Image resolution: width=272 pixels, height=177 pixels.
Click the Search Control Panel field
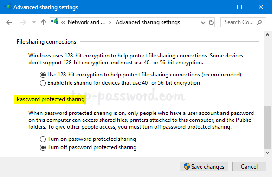240,22
